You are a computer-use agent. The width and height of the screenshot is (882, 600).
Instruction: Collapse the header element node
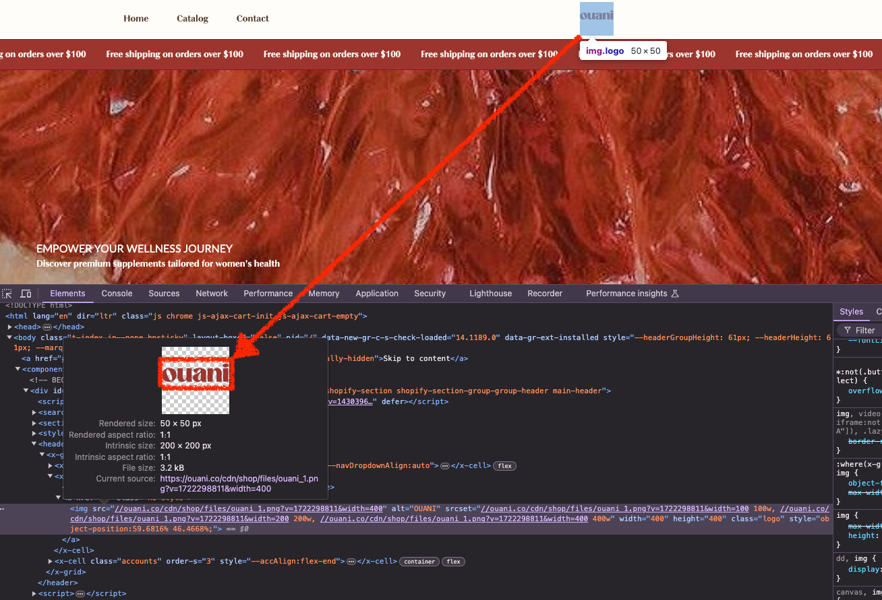tap(34, 444)
